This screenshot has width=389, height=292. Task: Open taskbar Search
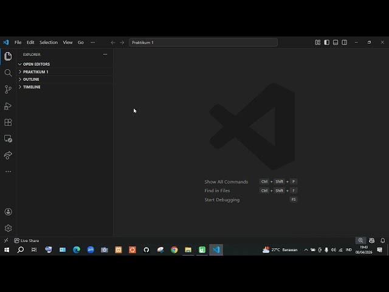point(21,250)
